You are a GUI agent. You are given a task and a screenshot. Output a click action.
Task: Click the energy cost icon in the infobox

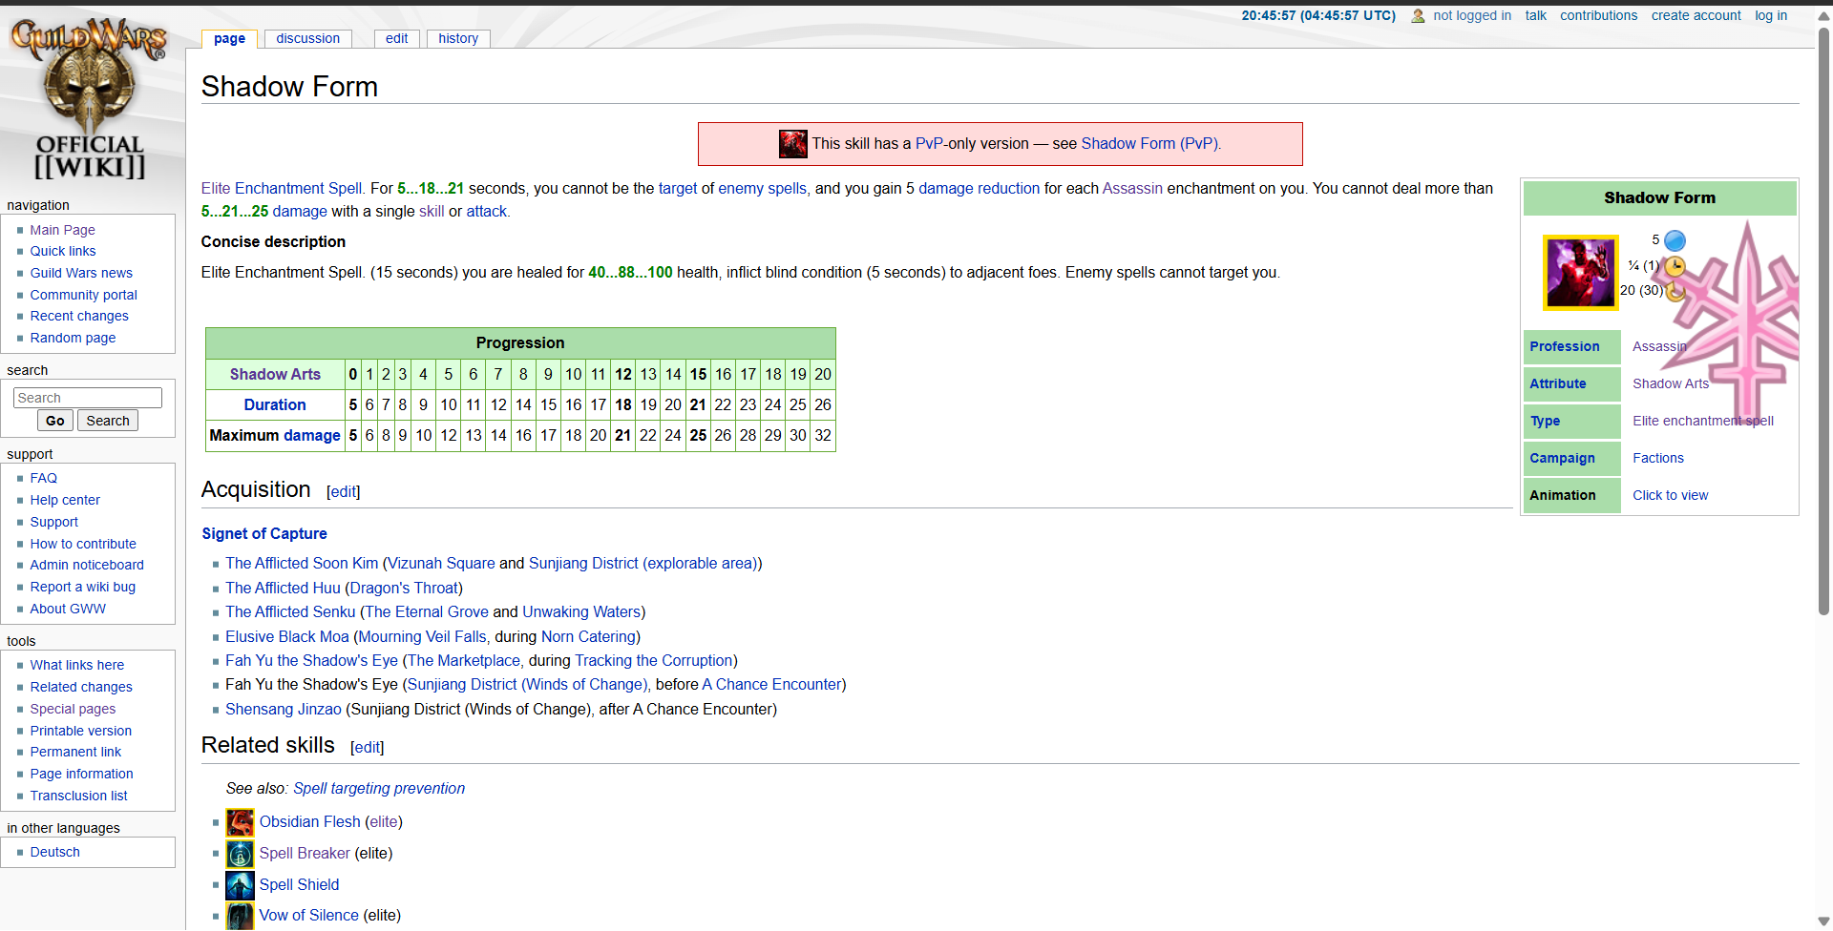1675,240
